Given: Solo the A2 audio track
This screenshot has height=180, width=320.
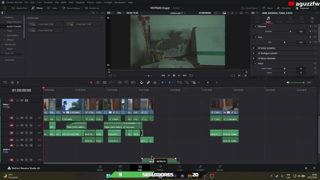Looking at the screenshot, I should (x=26, y=125).
